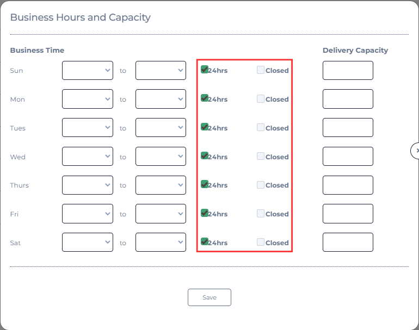Click the Saturday Delivery Capacity field
419x330 pixels.
pyautogui.click(x=348, y=242)
